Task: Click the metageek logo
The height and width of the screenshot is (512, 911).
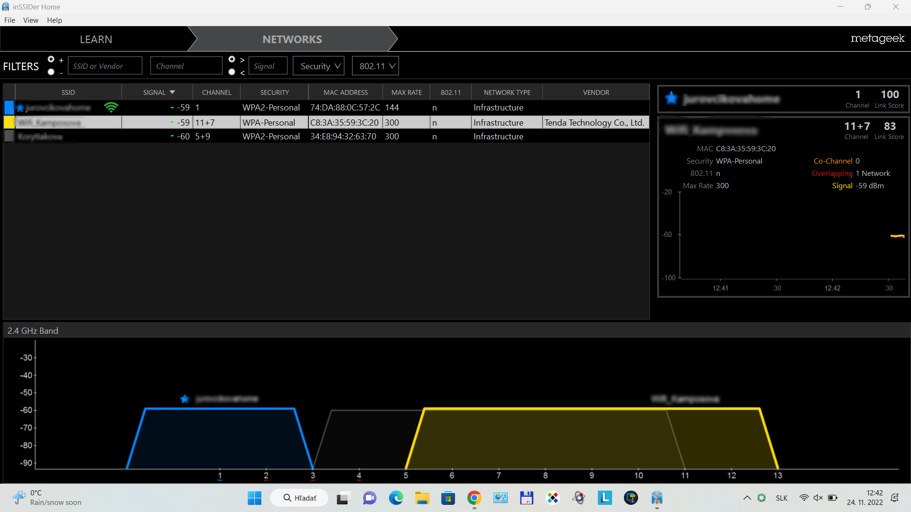Action: pos(877,38)
